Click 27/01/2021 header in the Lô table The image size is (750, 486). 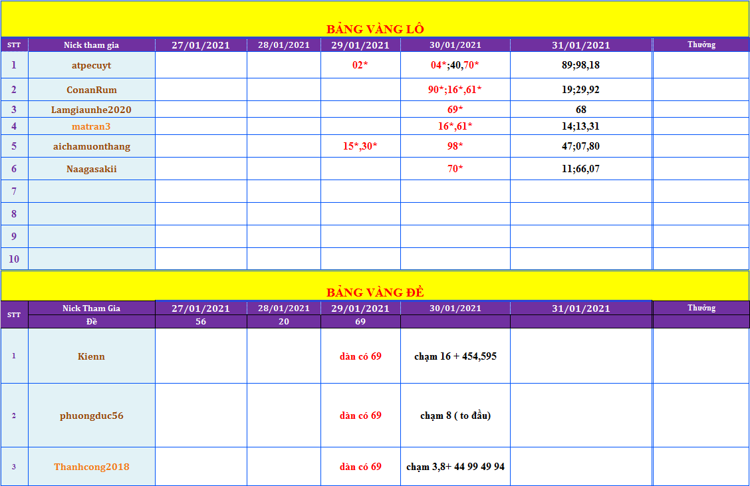click(x=201, y=45)
